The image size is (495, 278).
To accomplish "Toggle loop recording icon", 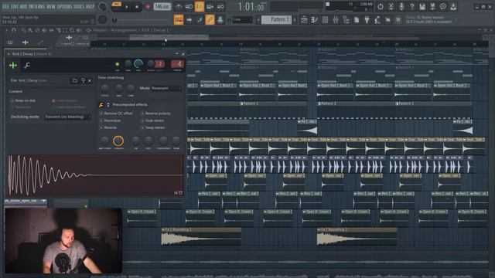I will coord(220,7).
